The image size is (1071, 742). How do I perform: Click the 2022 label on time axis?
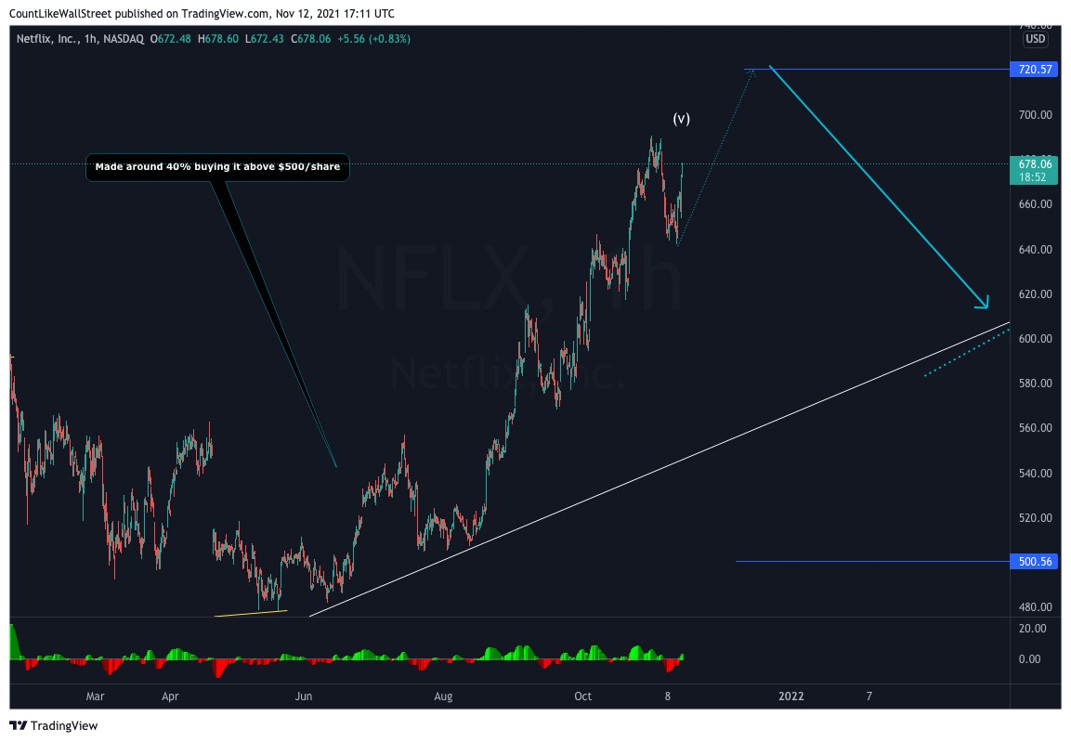(x=791, y=696)
